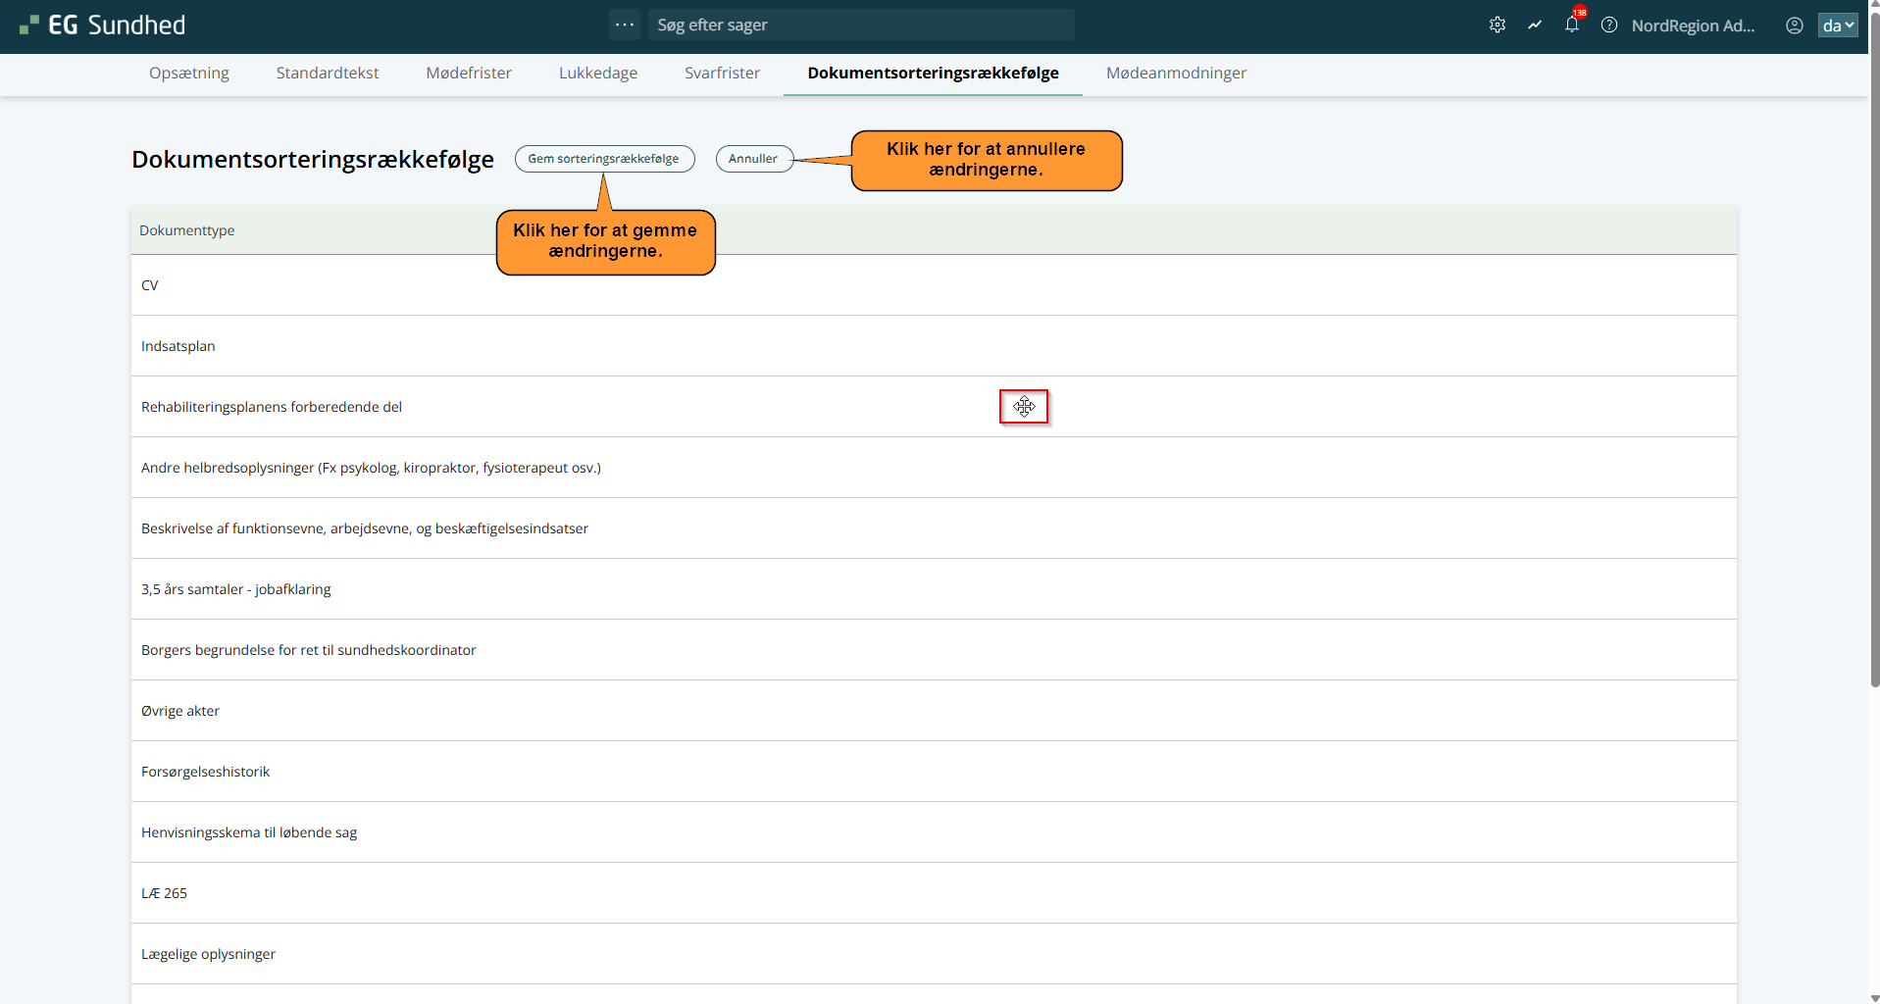Open the settings gear icon
Screen dimensions: 1880x1004
click(1497, 25)
